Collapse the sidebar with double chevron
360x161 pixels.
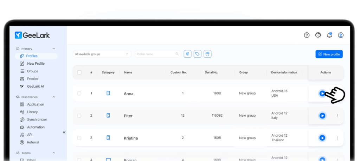[64, 132]
